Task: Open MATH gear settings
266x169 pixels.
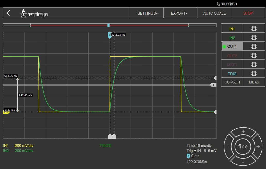Action: click(254, 64)
